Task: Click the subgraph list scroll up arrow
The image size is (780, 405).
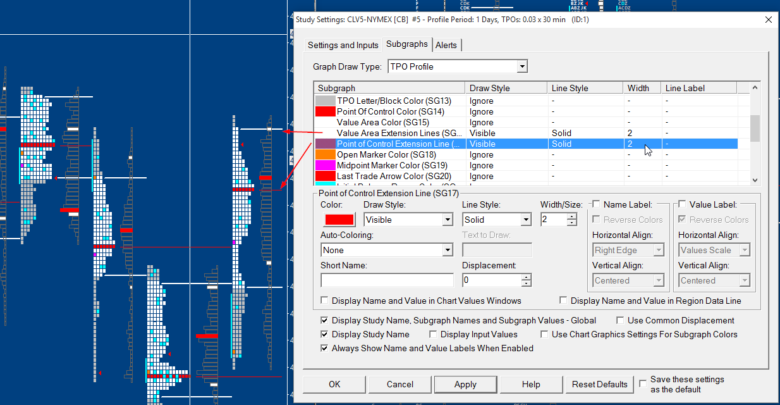Action: coord(755,88)
